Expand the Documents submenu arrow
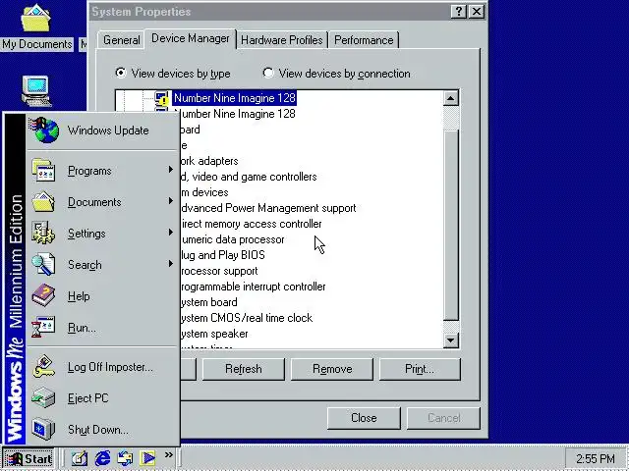This screenshot has height=471, width=629. click(170, 201)
